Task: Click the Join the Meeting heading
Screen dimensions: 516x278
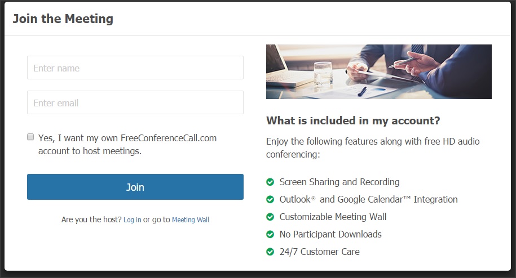Action: (63, 19)
